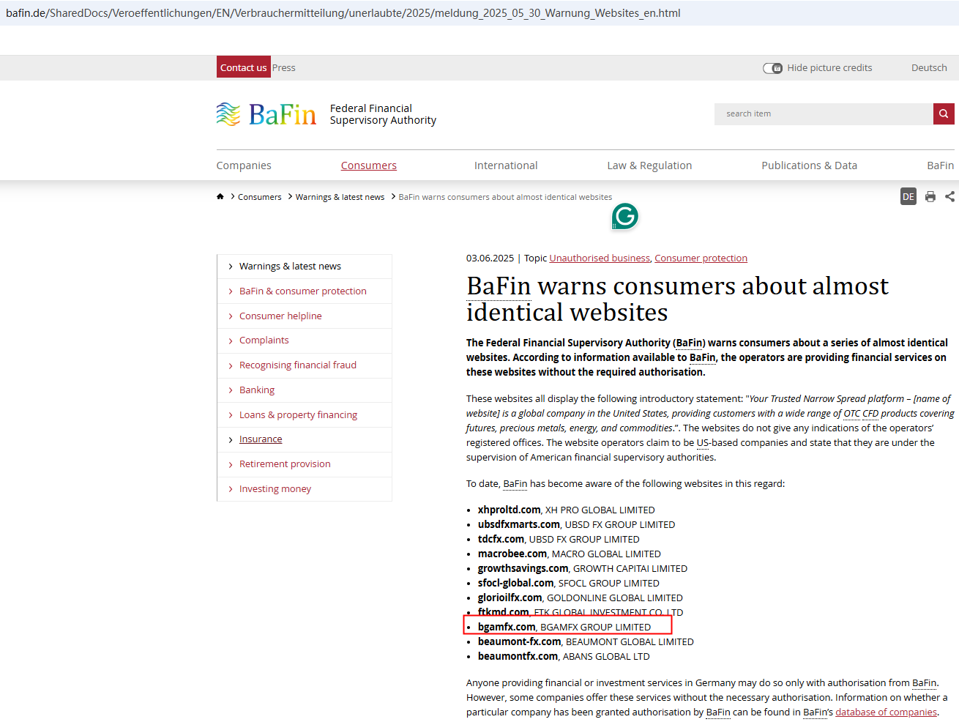Open the Publications & Data menu
The image size is (959, 722).
[810, 165]
